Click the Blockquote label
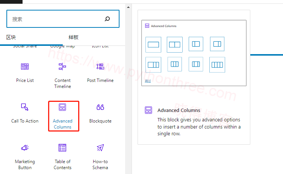Screen dimensions: 283x174 point(100,121)
